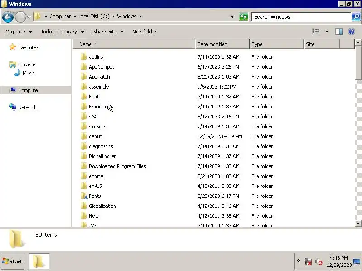362x271 pixels.
Task: Expand dropdown arrow before Windows breadcrumb
Action: pyautogui.click(x=113, y=16)
